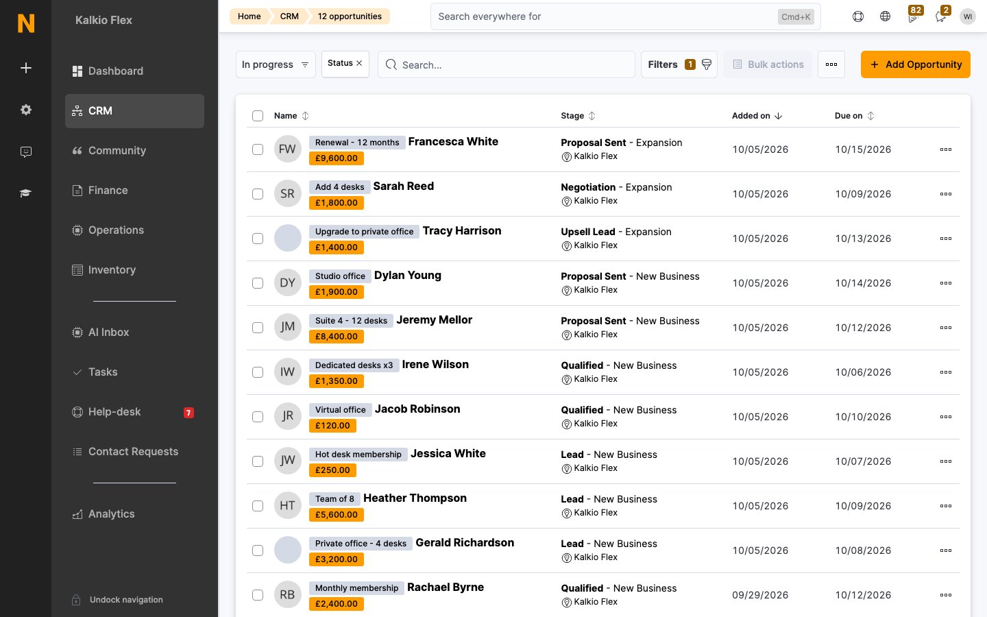This screenshot has width=987, height=617.
Task: Select Francesca White's row checkbox
Action: pyautogui.click(x=258, y=149)
